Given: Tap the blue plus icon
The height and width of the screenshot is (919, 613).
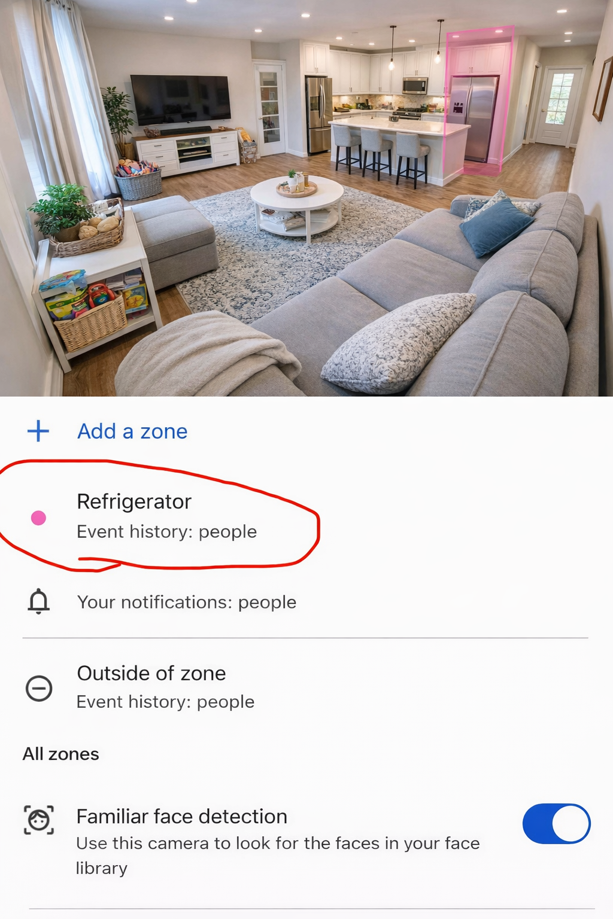Looking at the screenshot, I should click(38, 431).
